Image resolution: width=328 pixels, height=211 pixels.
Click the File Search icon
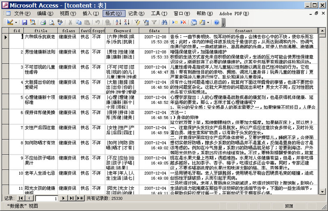point(33,22)
